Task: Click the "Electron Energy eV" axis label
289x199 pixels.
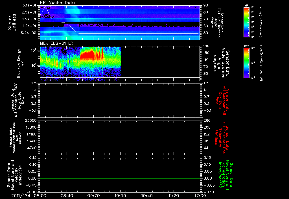Action: (x=20, y=63)
